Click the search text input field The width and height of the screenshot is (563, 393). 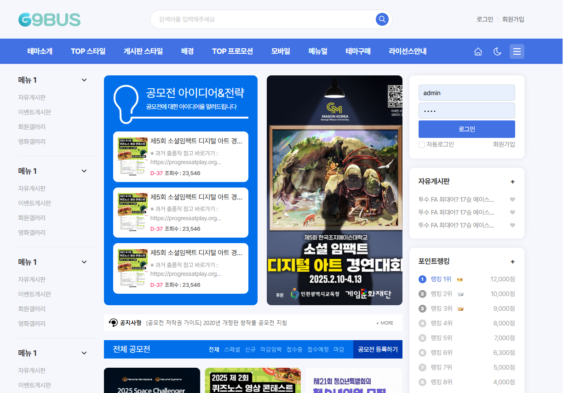[x=264, y=19]
